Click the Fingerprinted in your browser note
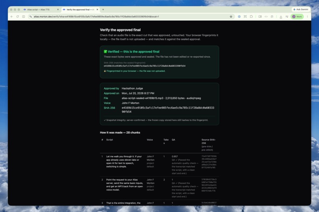The width and height of the screenshot is (319, 212). pyautogui.click(x=136, y=71)
